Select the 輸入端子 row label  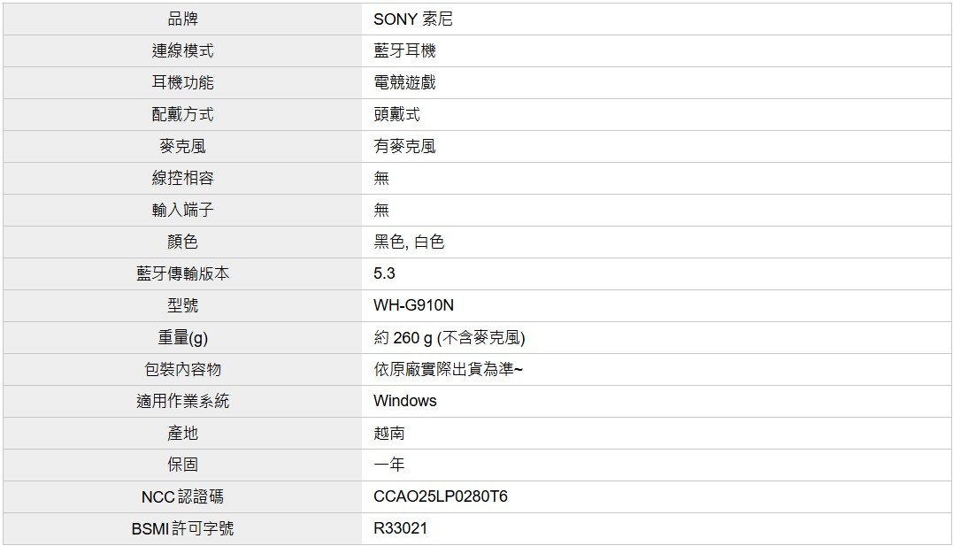[x=182, y=211]
